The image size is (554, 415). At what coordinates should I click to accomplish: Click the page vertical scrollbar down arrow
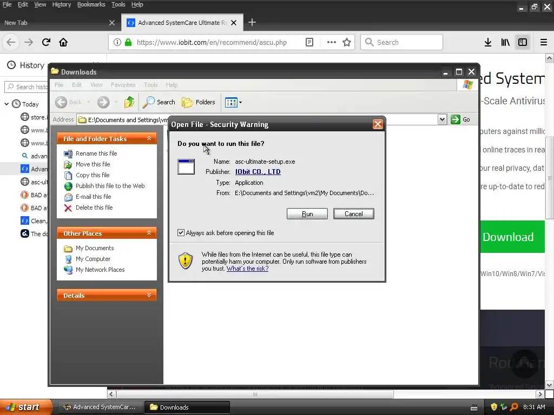coord(550,385)
